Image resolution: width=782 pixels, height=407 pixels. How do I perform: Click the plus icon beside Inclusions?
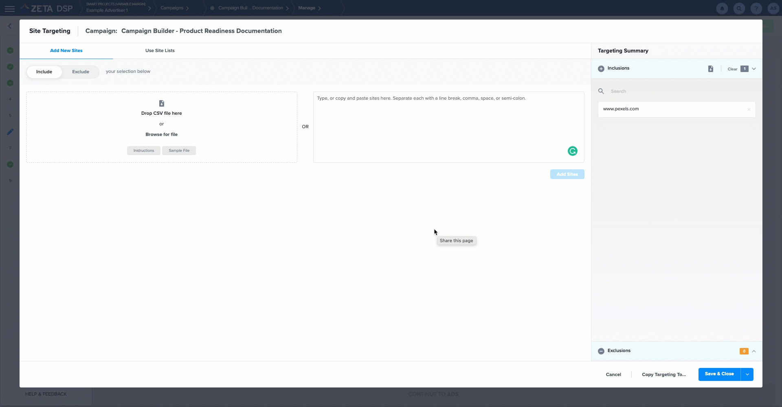coord(601,69)
